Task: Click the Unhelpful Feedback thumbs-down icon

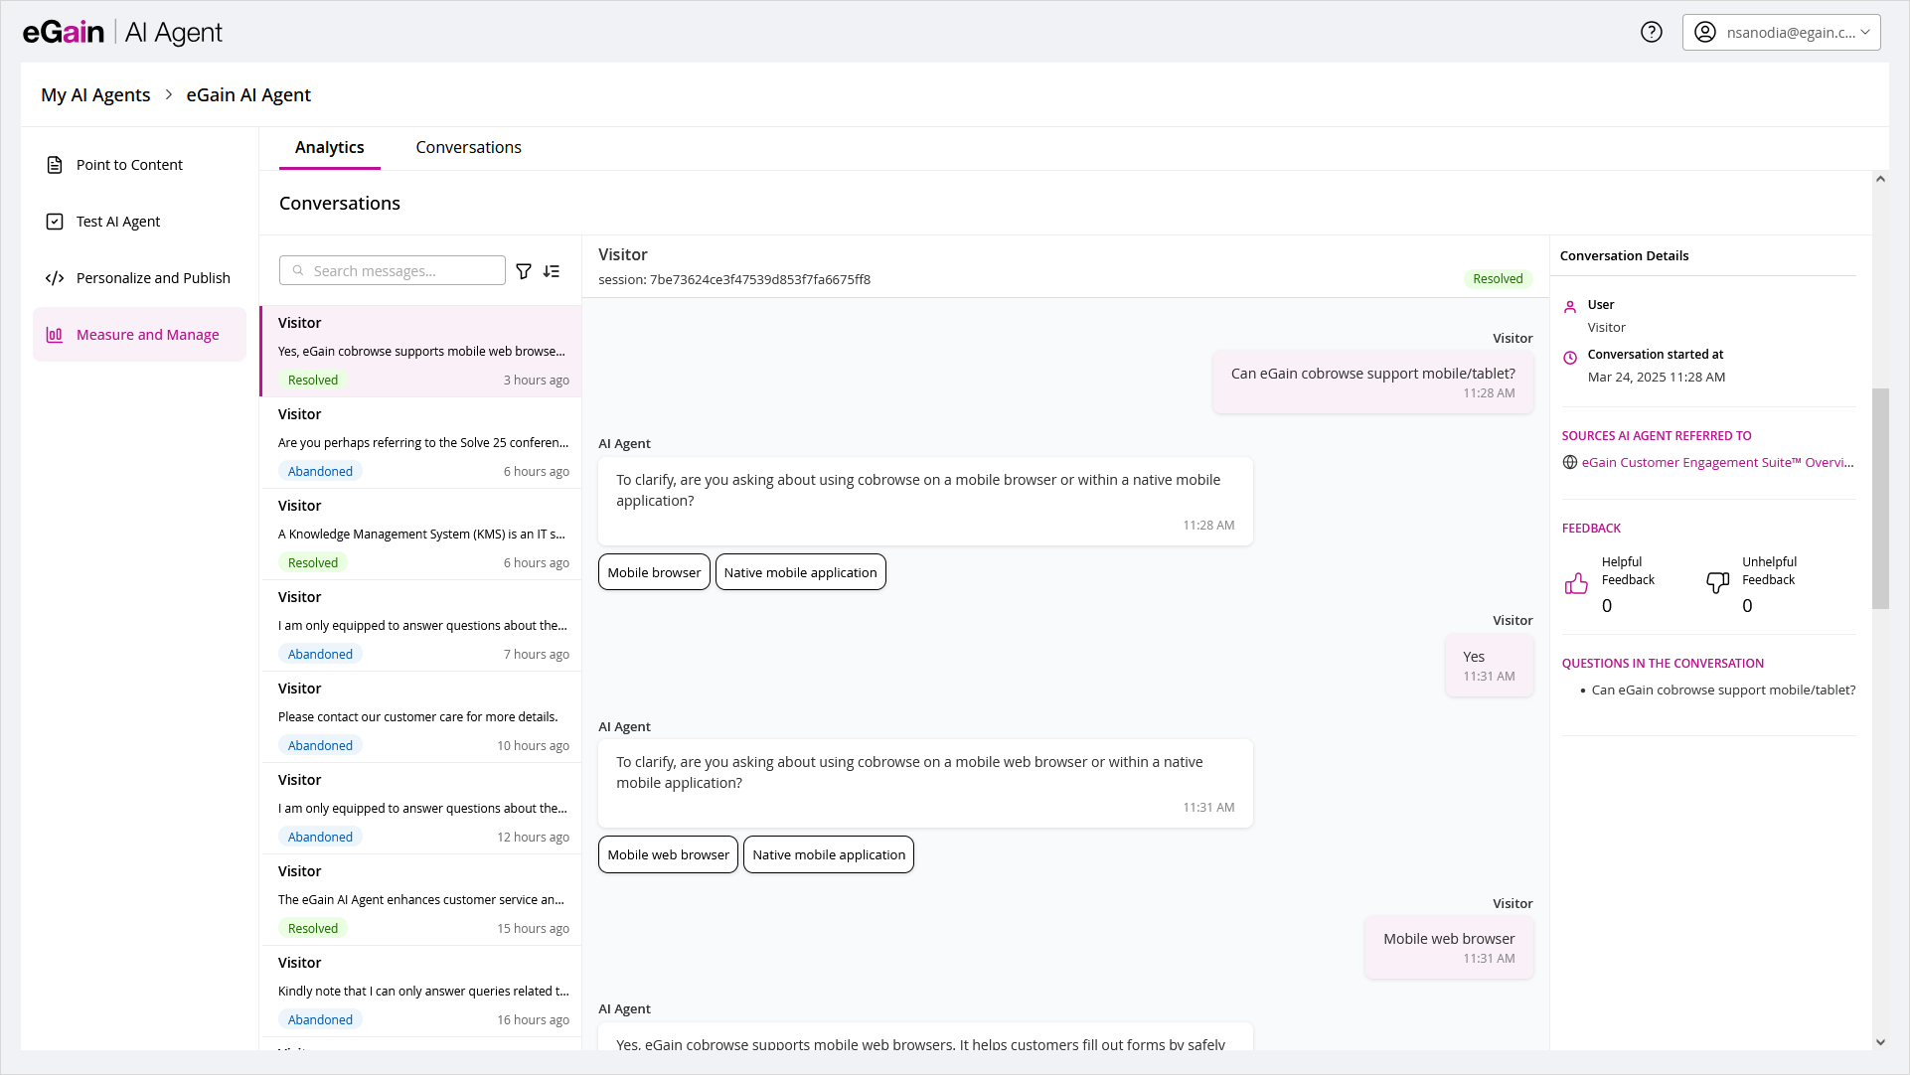Action: [1717, 583]
